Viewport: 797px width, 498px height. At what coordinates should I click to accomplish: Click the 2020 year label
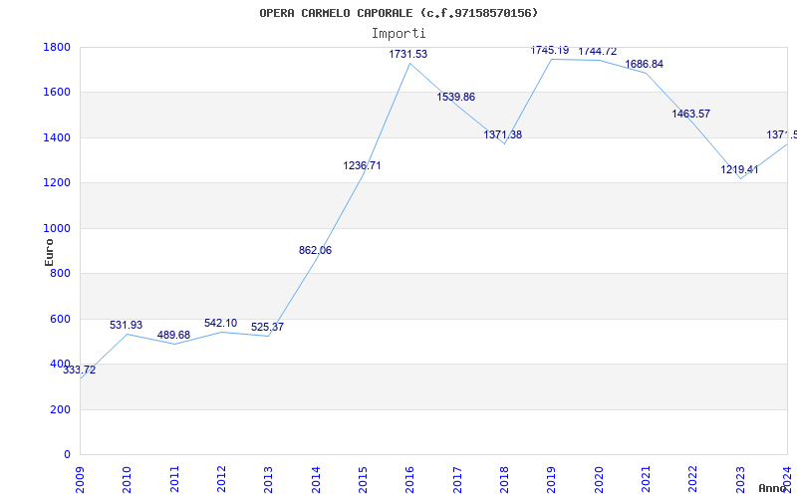[x=599, y=480]
